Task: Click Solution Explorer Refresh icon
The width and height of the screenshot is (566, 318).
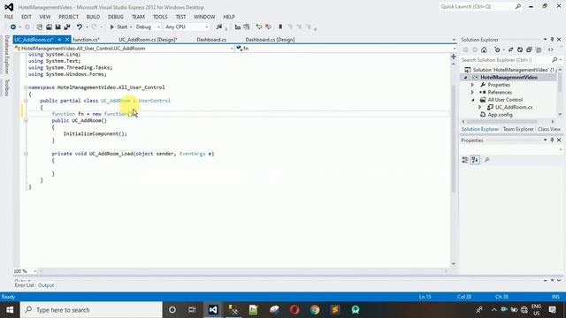Action: pyautogui.click(x=520, y=49)
